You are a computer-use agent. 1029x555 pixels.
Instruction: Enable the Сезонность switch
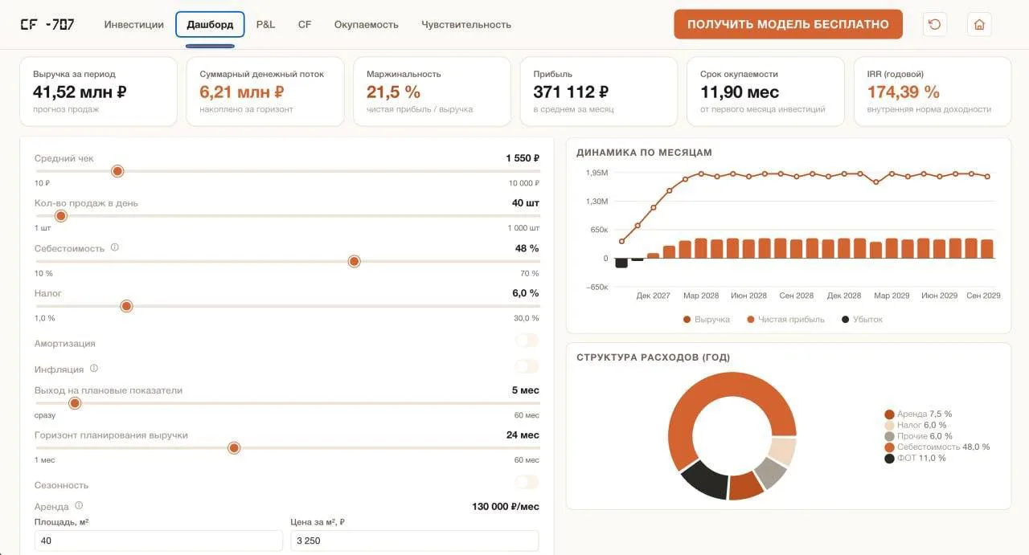tap(527, 482)
